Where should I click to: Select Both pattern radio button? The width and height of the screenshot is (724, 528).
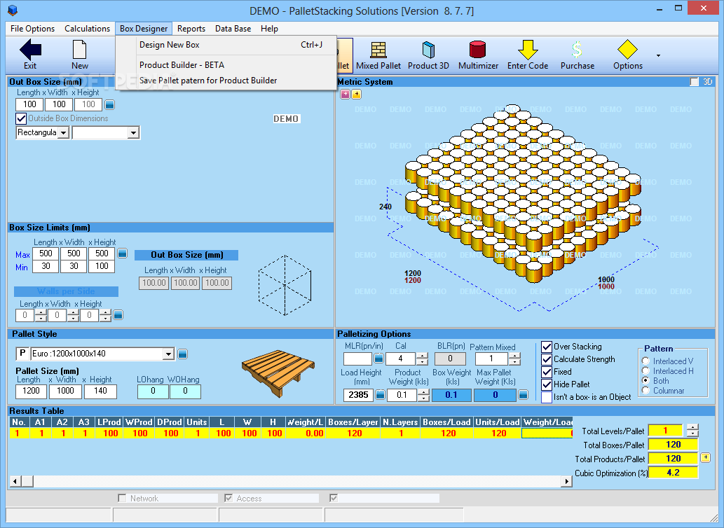[646, 380]
